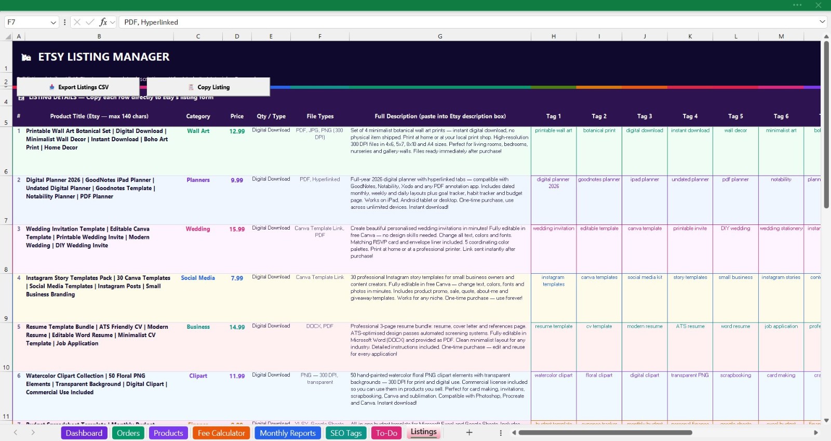Click the Name Box showing F7
Screen dimensions: 831x441
pyautogui.click(x=27, y=22)
